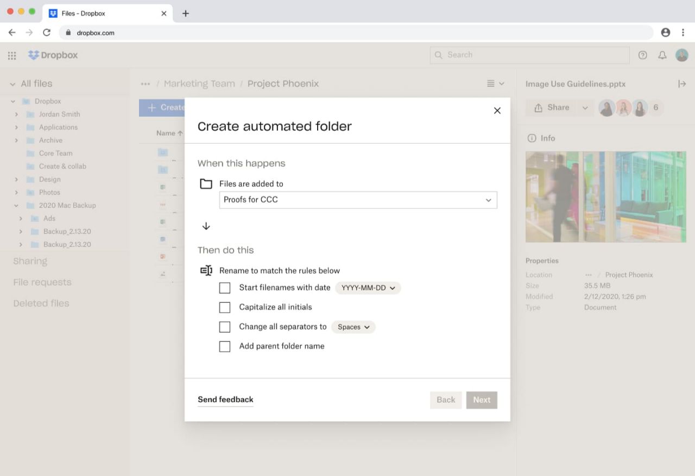Click the Next button
Image resolution: width=695 pixels, height=476 pixels.
(x=482, y=399)
